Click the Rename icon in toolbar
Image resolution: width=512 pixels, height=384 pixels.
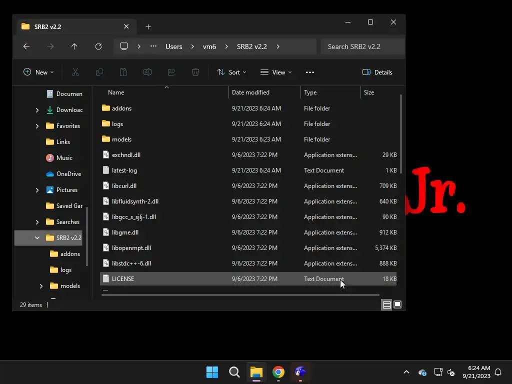click(147, 72)
